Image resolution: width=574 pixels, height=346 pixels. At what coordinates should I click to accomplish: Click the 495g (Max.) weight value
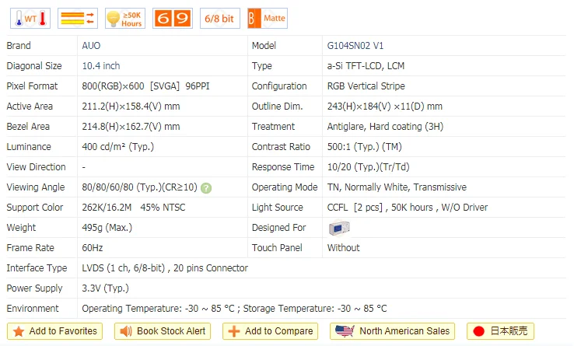[107, 228]
